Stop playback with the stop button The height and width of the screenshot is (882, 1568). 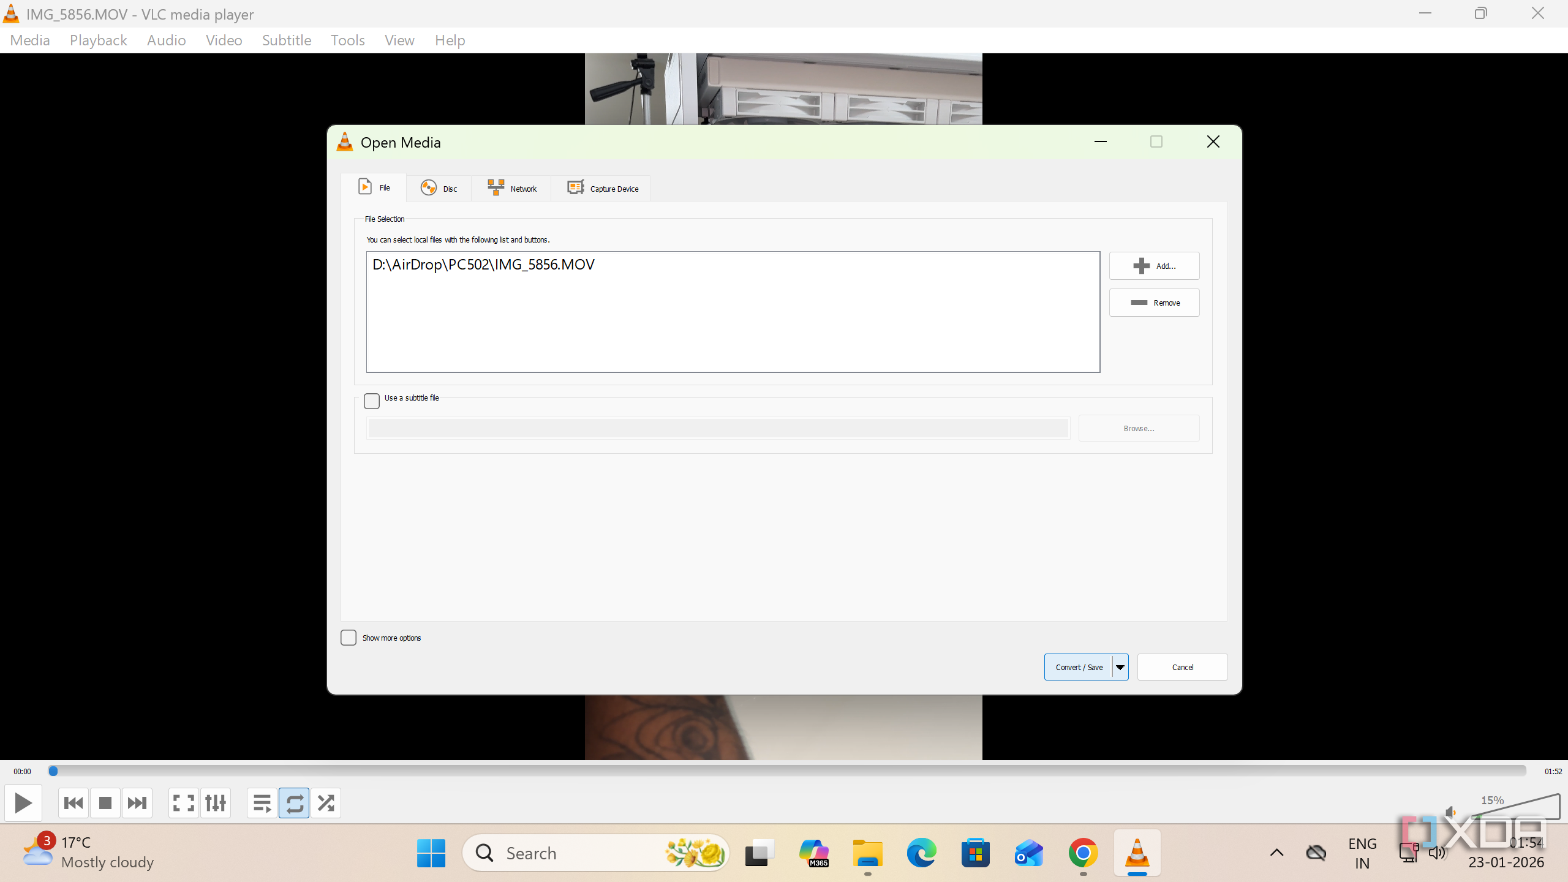tap(105, 802)
